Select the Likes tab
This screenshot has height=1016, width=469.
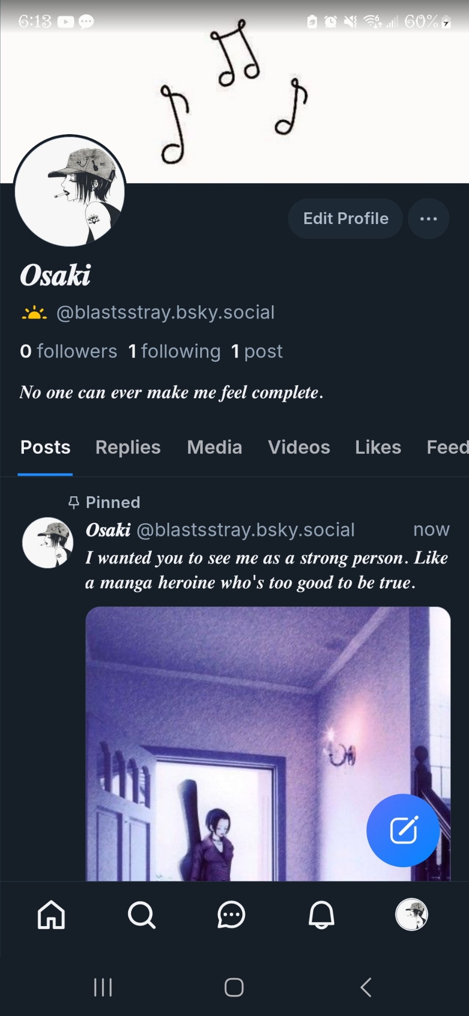click(378, 448)
